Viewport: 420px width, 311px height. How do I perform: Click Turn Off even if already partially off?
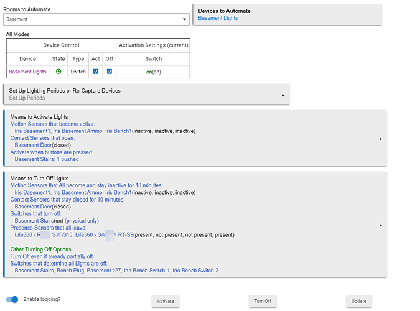point(53,256)
